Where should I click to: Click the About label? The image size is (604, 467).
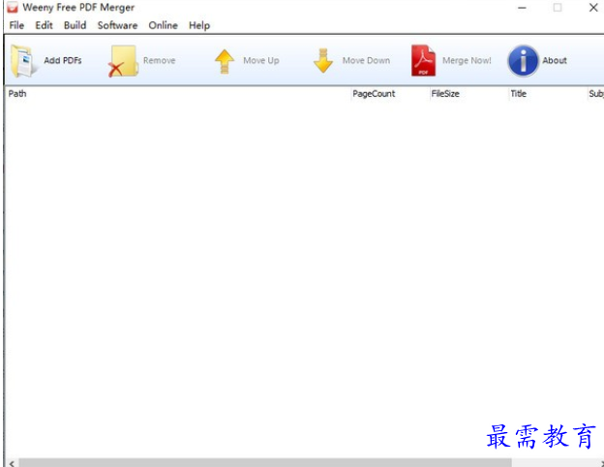tap(555, 60)
